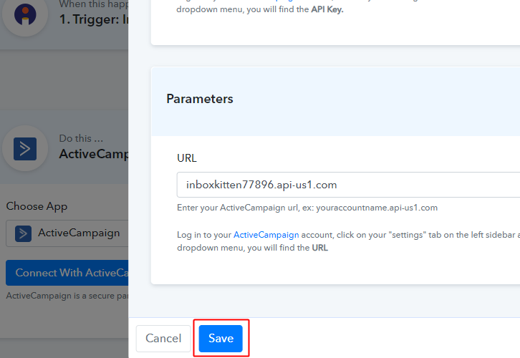Screen dimensions: 520x358
Task: Click the URL field label
Action: pos(187,158)
